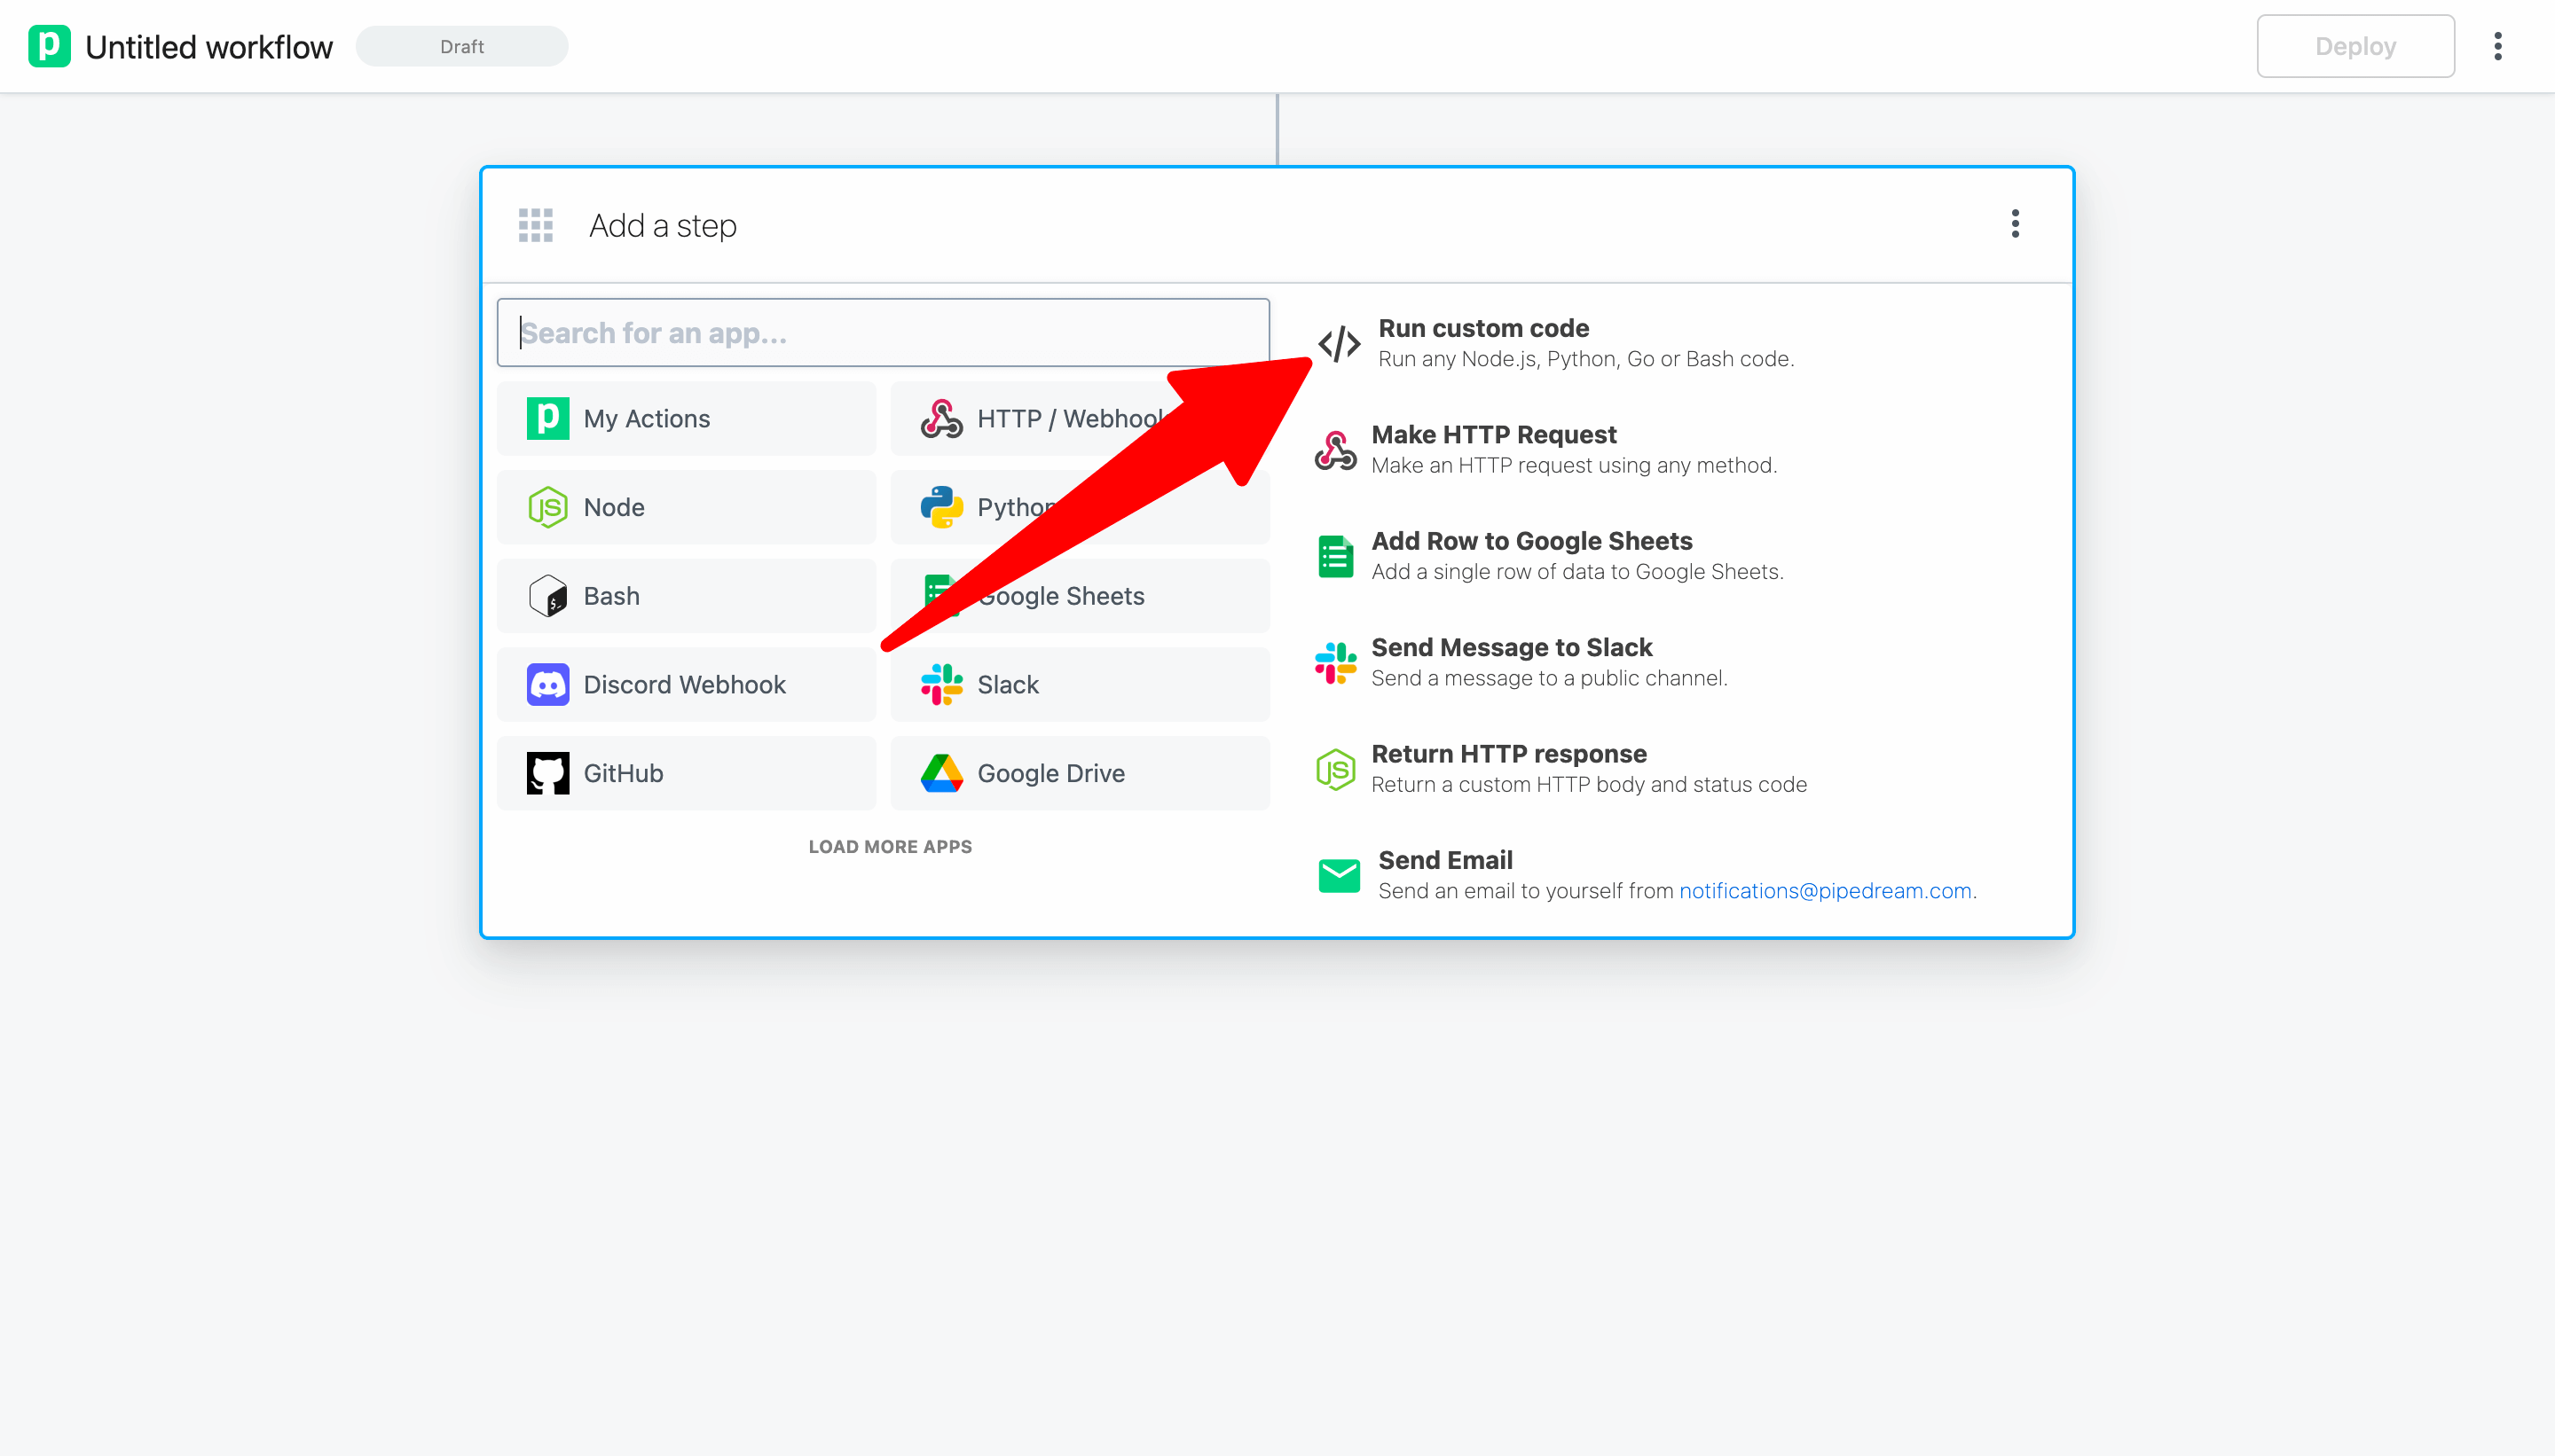Click the Send Email envelope icon
The width and height of the screenshot is (2555, 1456).
[x=1339, y=876]
